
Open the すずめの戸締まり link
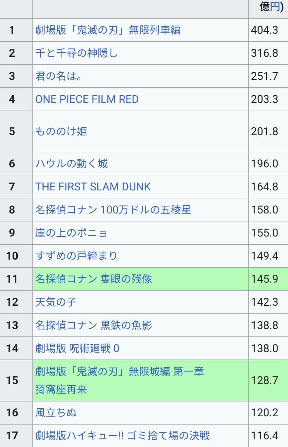tap(76, 256)
